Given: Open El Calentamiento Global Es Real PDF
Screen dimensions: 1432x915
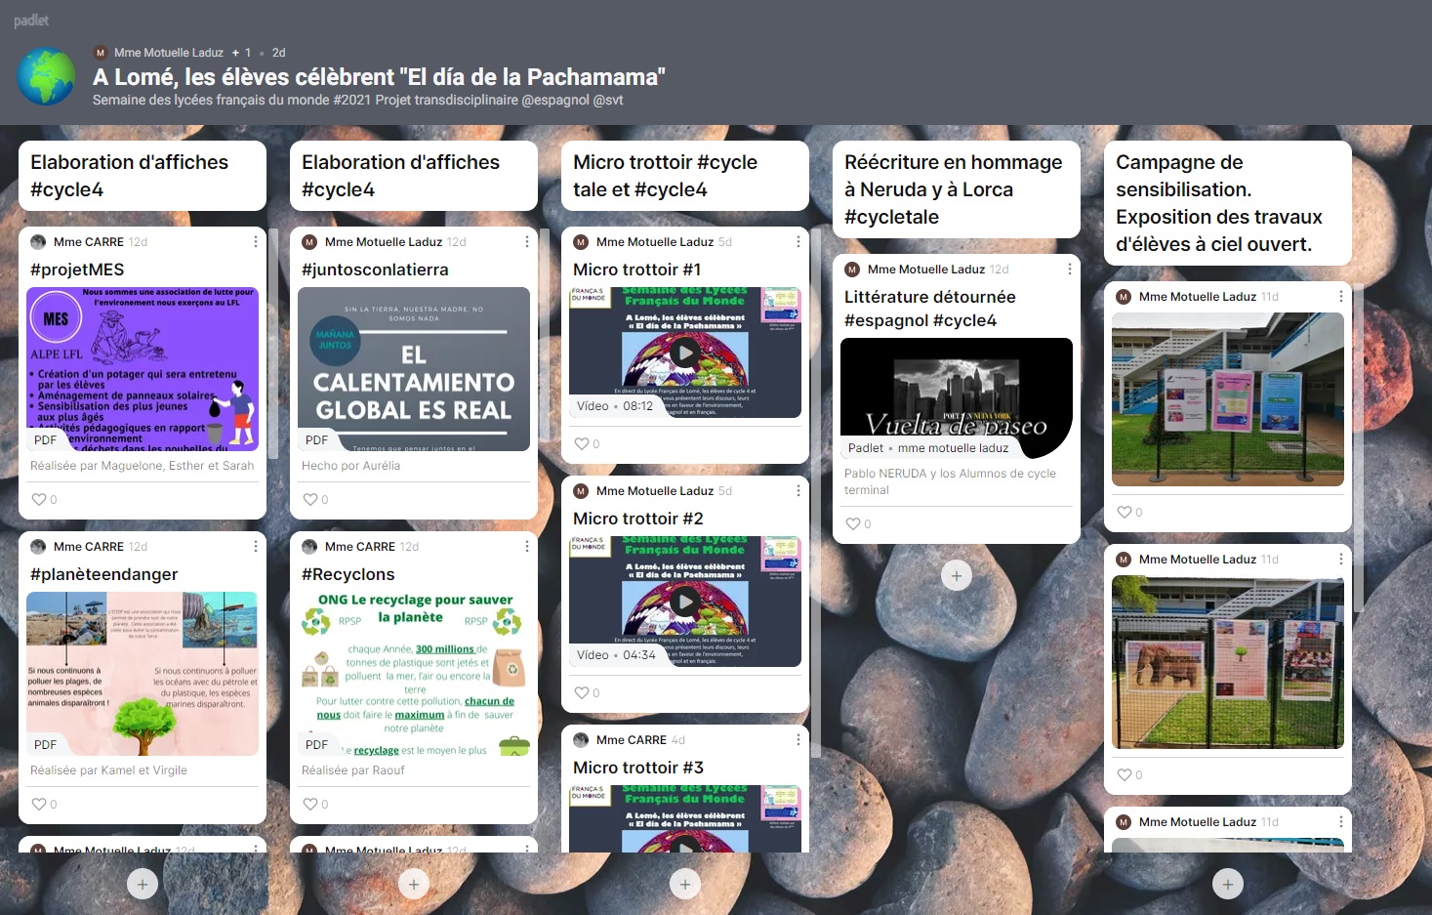Looking at the screenshot, I should [x=414, y=369].
